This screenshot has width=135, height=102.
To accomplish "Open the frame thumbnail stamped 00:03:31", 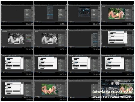I will click(x=17, y=63).
